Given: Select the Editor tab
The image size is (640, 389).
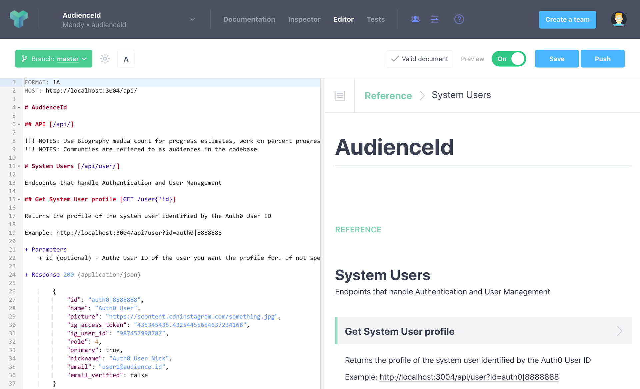Looking at the screenshot, I should point(343,19).
